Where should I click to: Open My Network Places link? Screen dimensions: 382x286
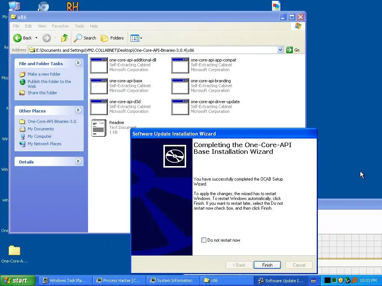tap(44, 144)
